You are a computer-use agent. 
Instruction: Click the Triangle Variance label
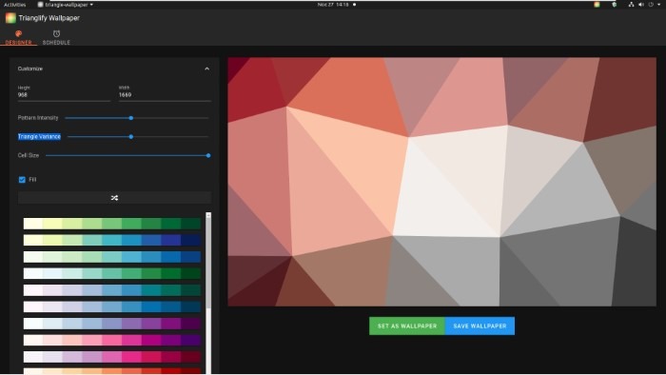click(x=39, y=137)
